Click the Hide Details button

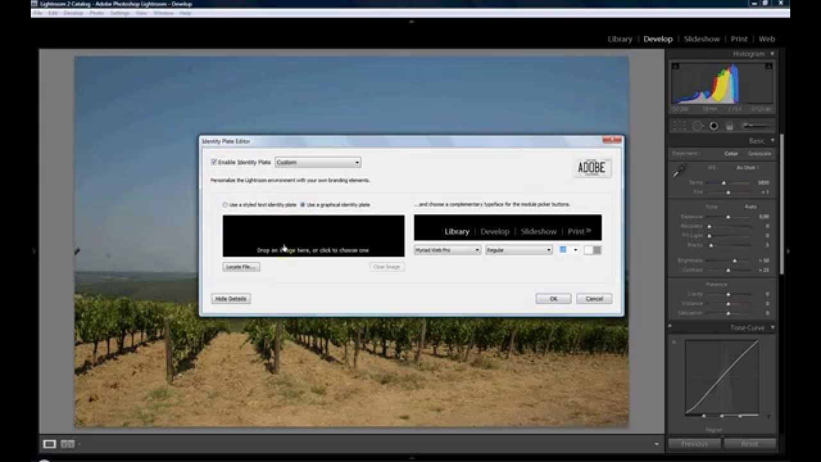[231, 298]
